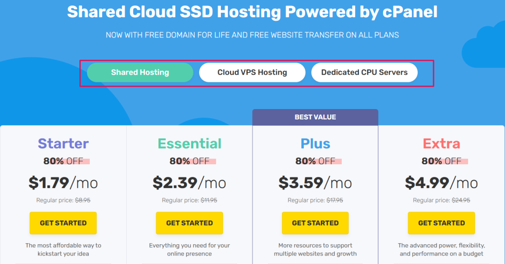Click the BEST VALUE banner
The width and height of the screenshot is (505, 264).
click(x=315, y=117)
